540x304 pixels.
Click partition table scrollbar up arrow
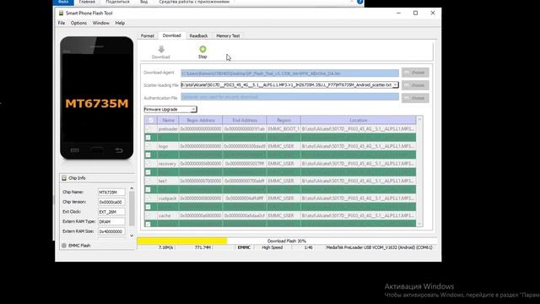pos(419,120)
